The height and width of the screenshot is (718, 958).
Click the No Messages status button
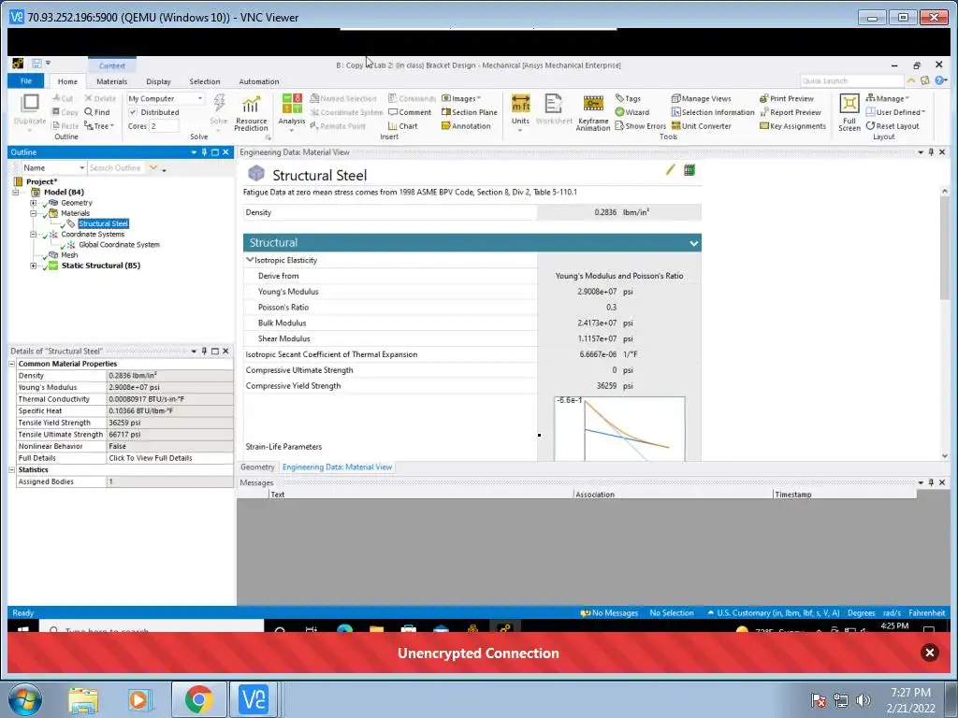click(608, 613)
